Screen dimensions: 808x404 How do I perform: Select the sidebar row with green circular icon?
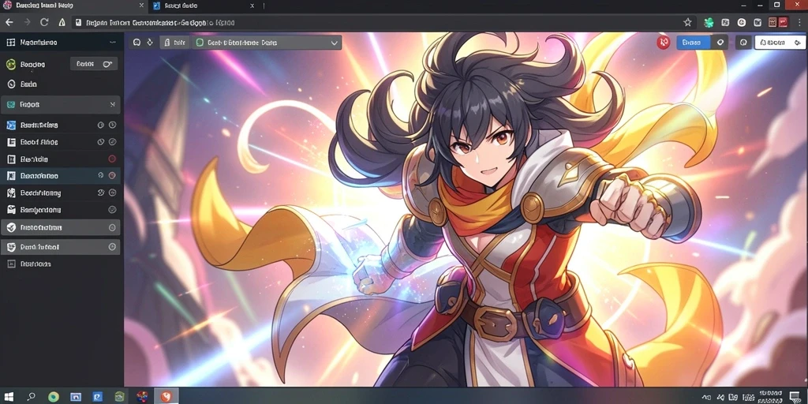pos(33,65)
